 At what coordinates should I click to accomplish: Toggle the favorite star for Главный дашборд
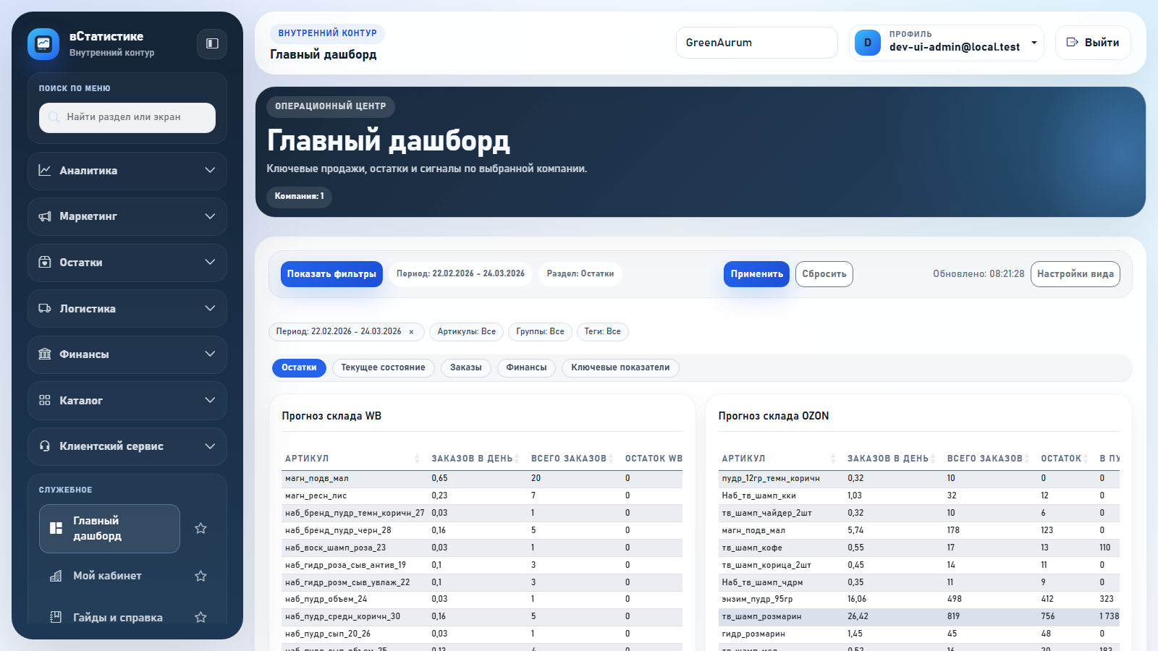click(200, 528)
